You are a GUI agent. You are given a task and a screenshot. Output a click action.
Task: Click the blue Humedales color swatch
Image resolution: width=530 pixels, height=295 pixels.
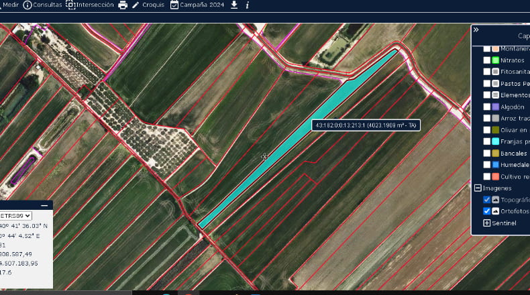[x=496, y=164]
